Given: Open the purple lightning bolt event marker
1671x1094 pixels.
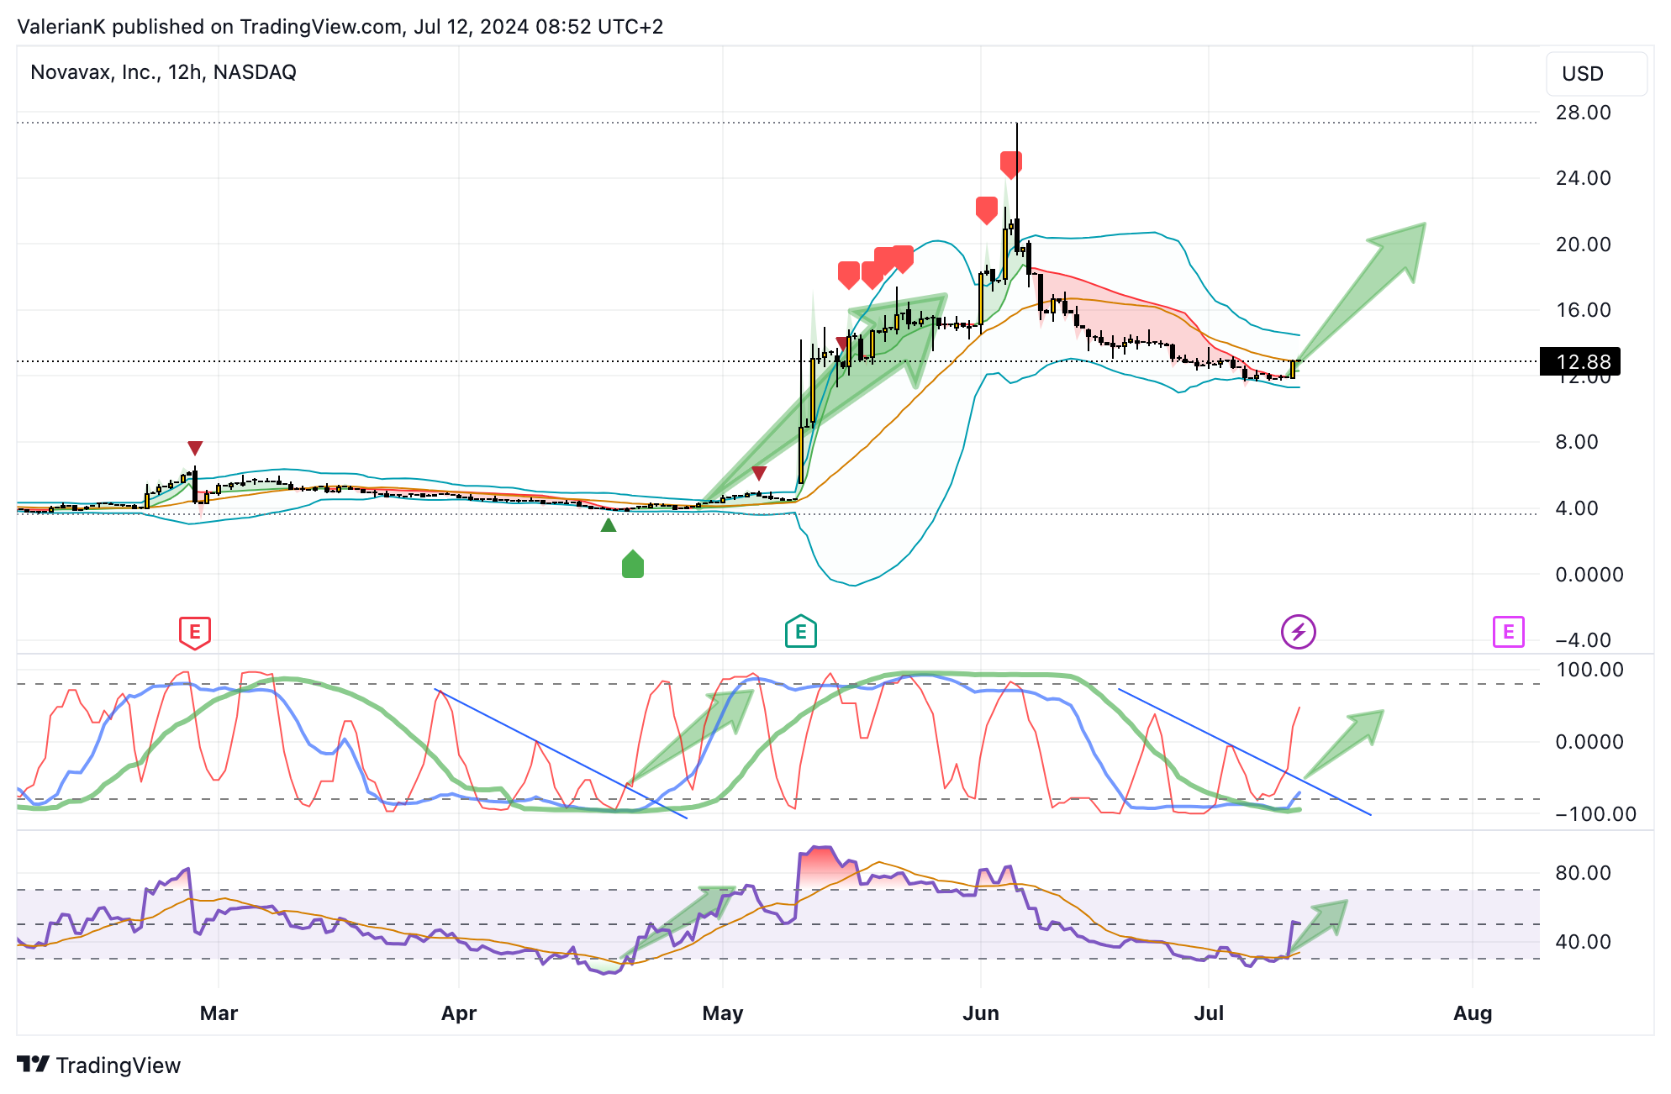Looking at the screenshot, I should (1299, 632).
